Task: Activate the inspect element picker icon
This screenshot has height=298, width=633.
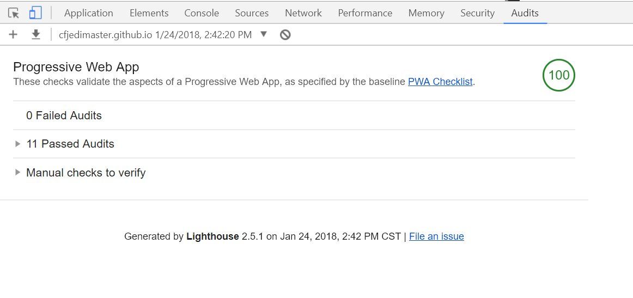Action: point(14,13)
